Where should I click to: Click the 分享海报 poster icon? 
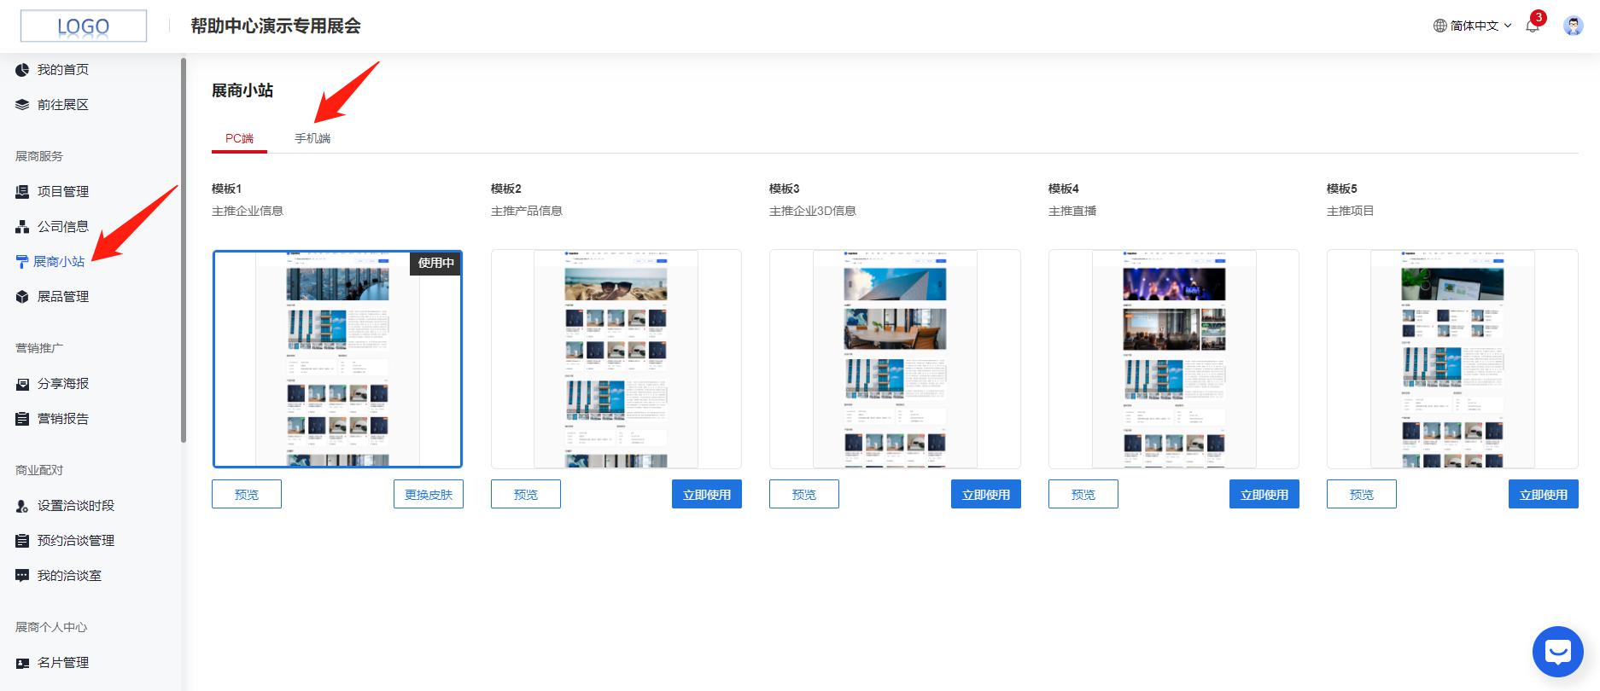point(22,384)
